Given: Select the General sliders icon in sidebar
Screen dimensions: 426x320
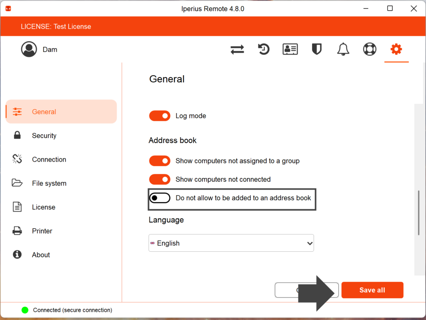Looking at the screenshot, I should click(x=17, y=112).
